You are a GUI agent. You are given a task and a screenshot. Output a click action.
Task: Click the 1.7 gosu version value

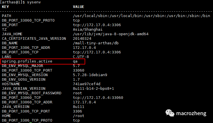point(76,80)
